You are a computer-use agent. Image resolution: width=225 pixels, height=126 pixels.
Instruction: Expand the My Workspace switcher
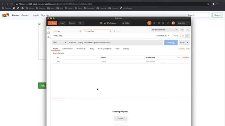click(x=110, y=23)
